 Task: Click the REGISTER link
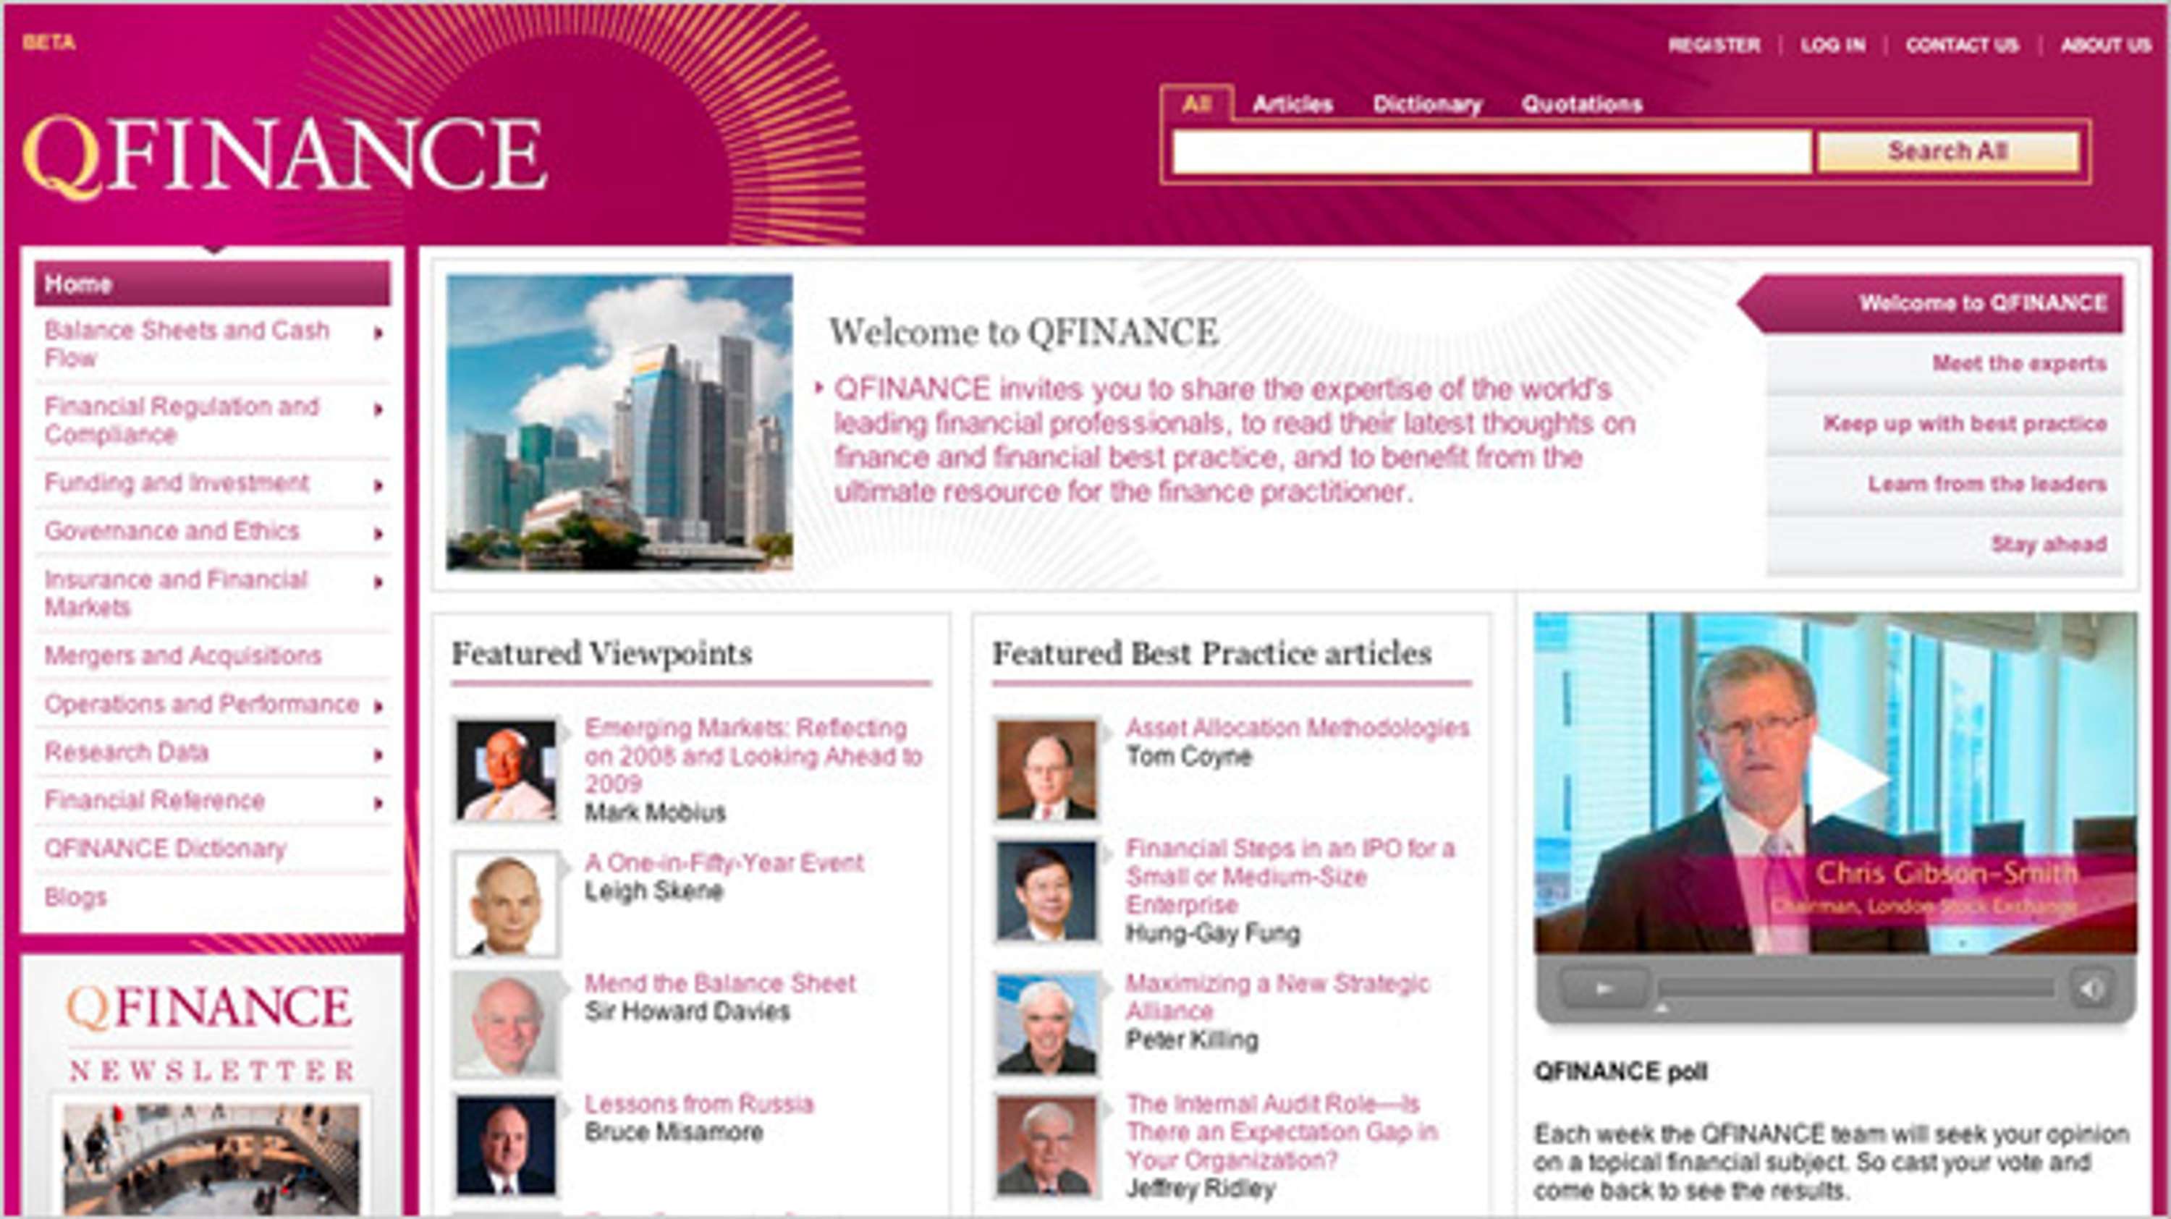point(1714,46)
